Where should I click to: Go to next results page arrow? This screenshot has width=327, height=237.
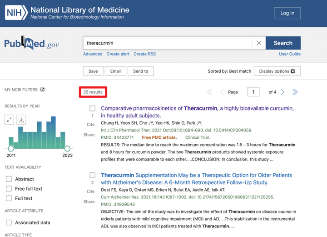click(x=282, y=92)
